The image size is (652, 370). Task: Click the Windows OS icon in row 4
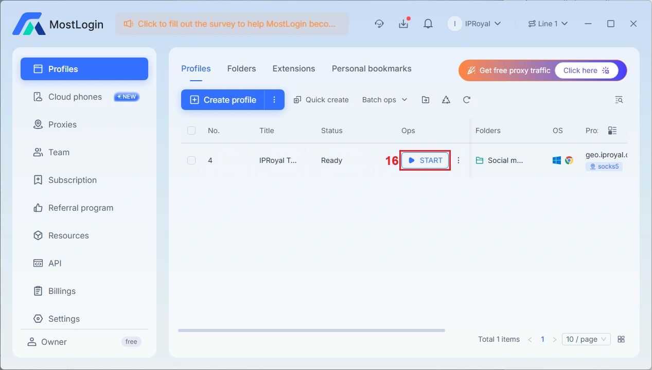coord(557,160)
